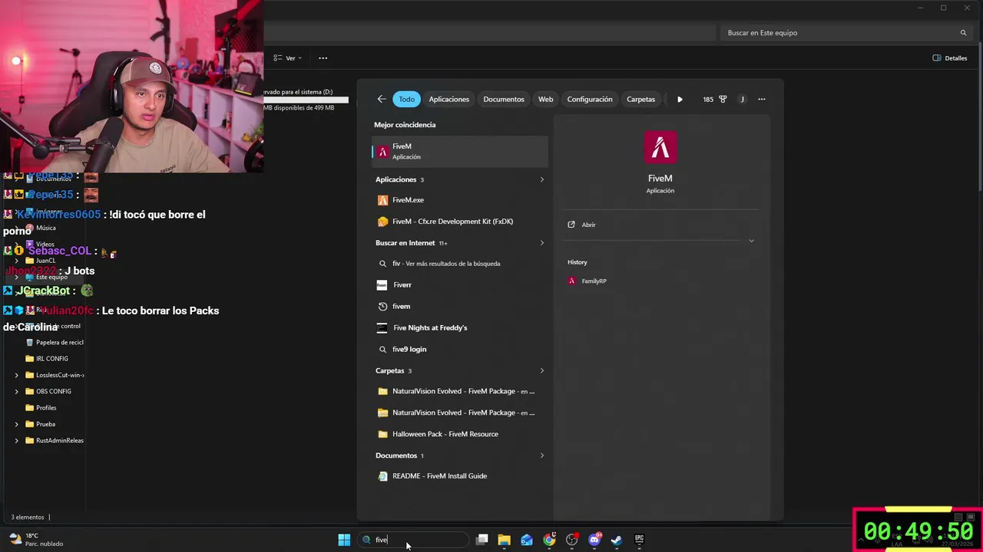Switch to the Aplicaciones filter tab
The image size is (983, 552).
(x=448, y=99)
